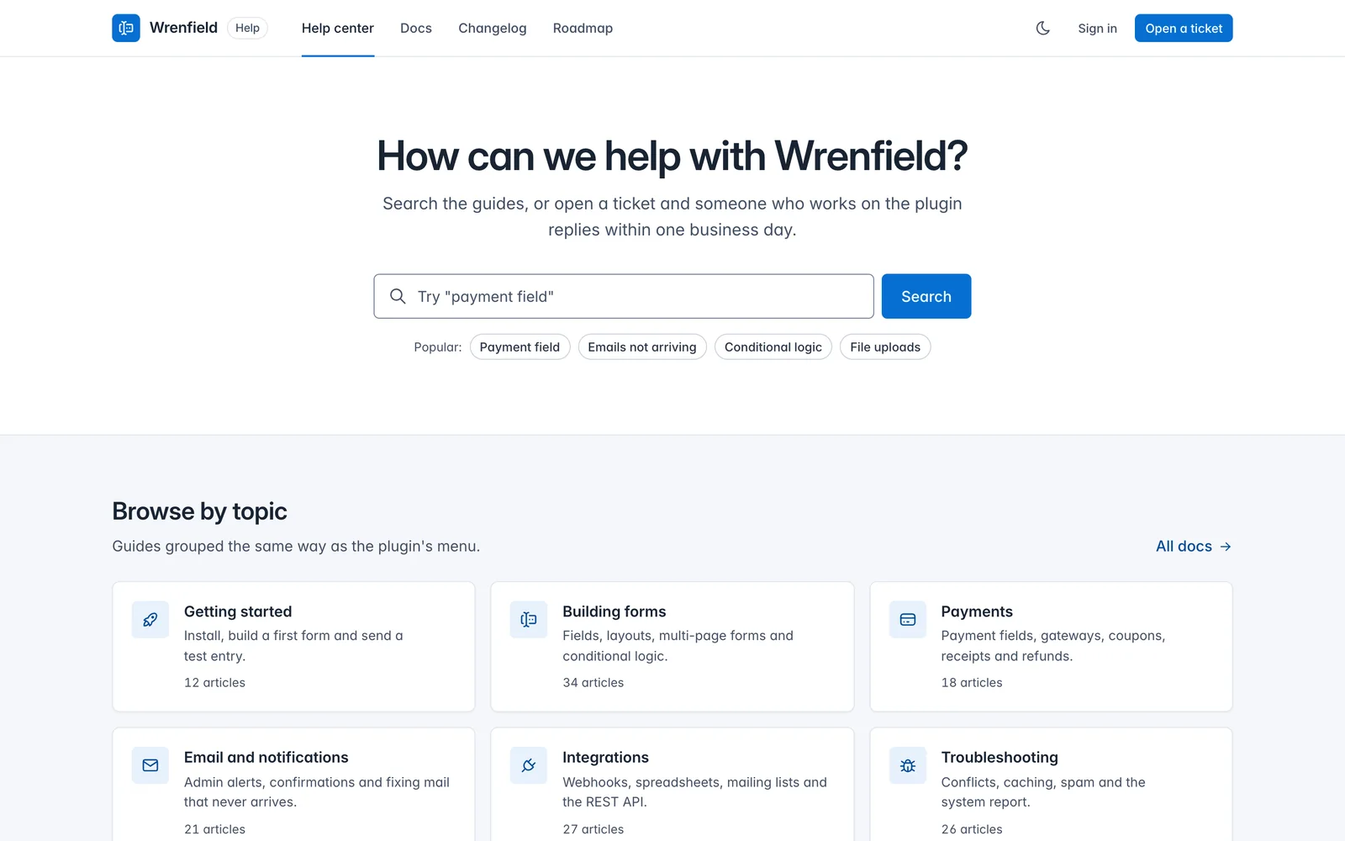Click the "21 articles" count
This screenshot has width=1345, height=841.
pos(215,829)
